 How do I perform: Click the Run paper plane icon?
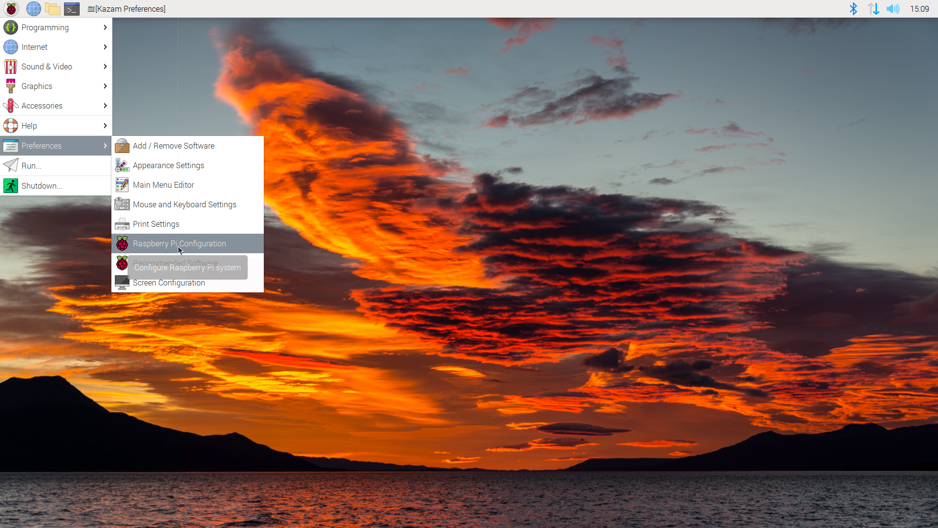click(x=11, y=166)
